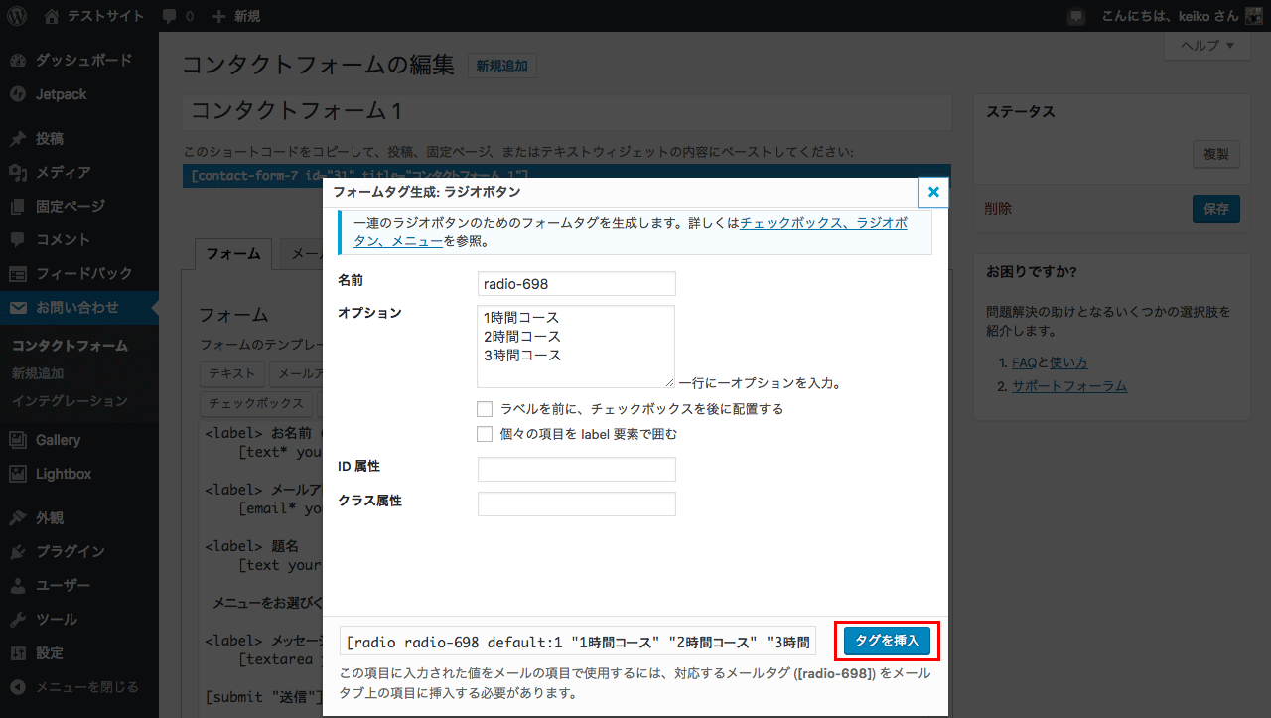Image resolution: width=1271 pixels, height=718 pixels.
Task: Close the form tag generator dialog
Action: pyautogui.click(x=933, y=192)
